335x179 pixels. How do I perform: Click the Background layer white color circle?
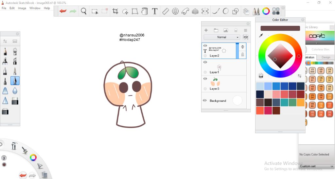(237, 100)
